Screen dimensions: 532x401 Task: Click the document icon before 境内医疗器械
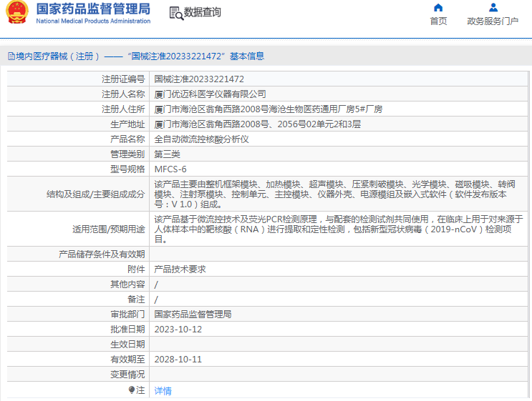(11, 56)
